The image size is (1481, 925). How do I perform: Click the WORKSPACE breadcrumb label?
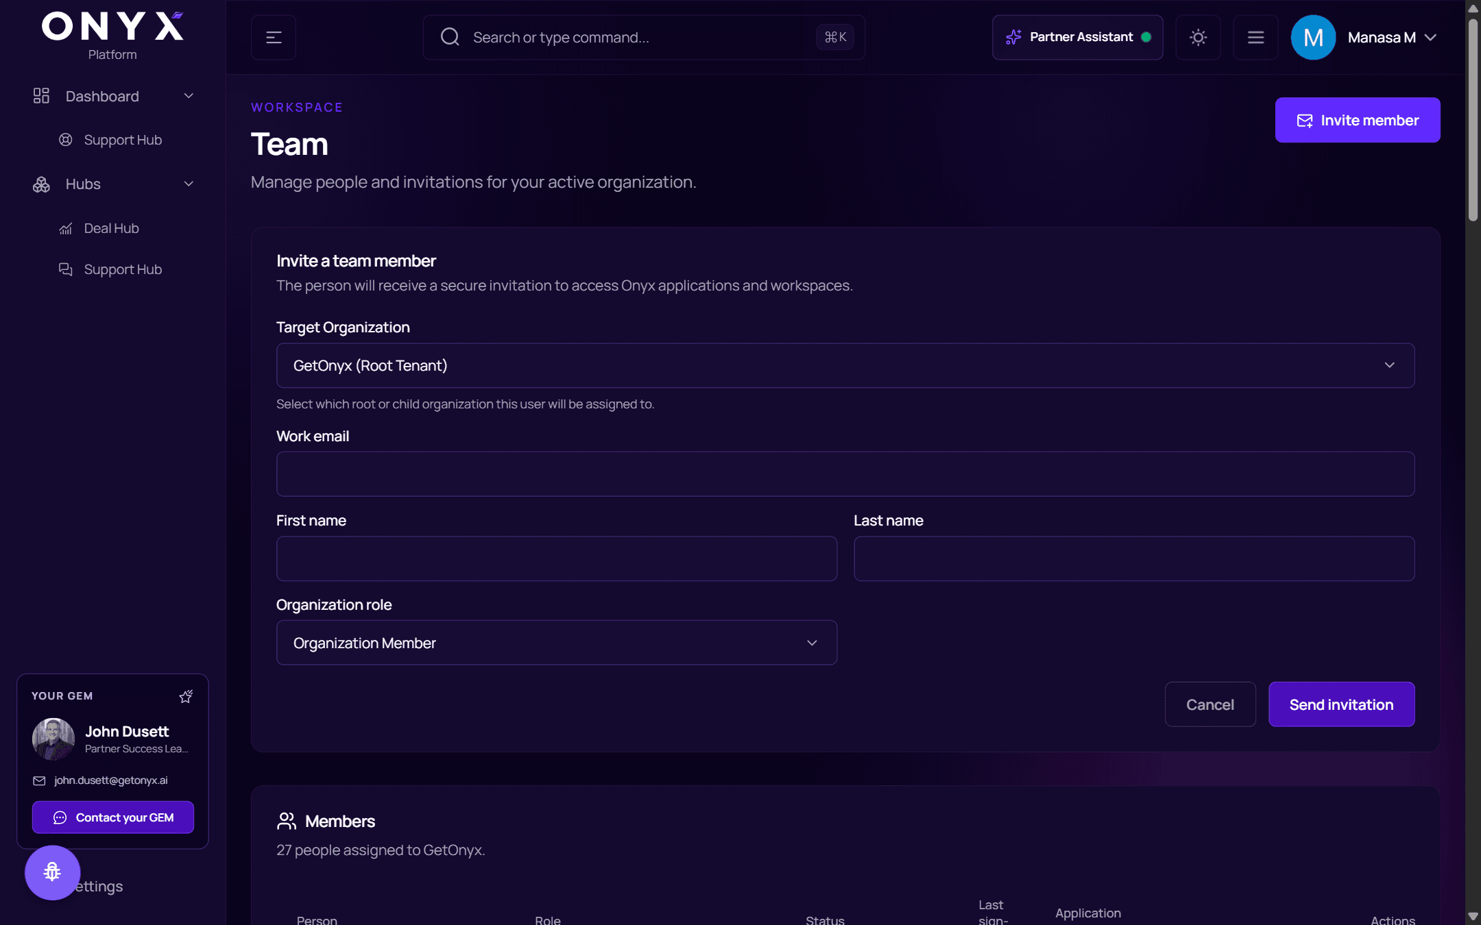click(x=297, y=107)
